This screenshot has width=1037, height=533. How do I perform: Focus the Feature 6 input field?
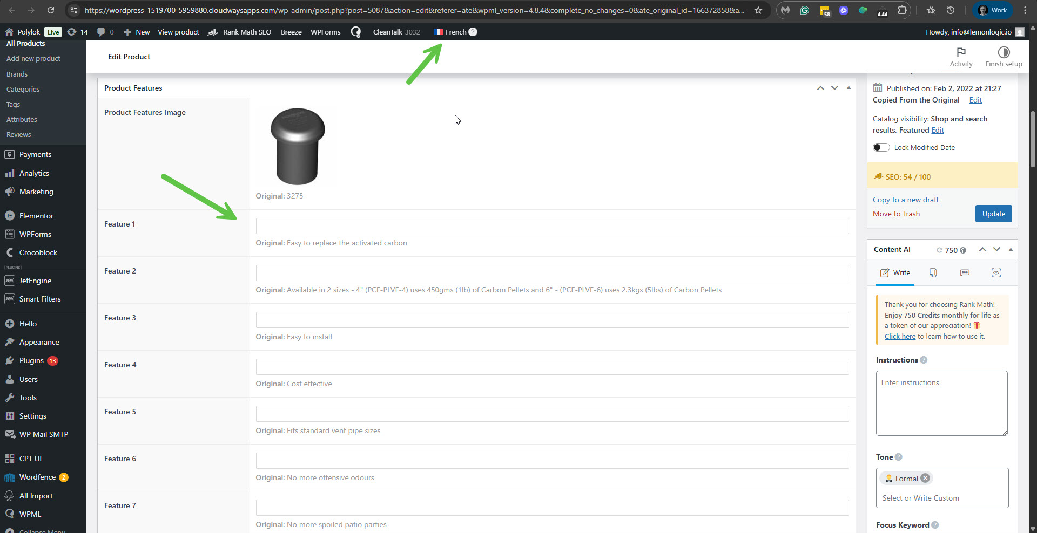[x=552, y=461]
